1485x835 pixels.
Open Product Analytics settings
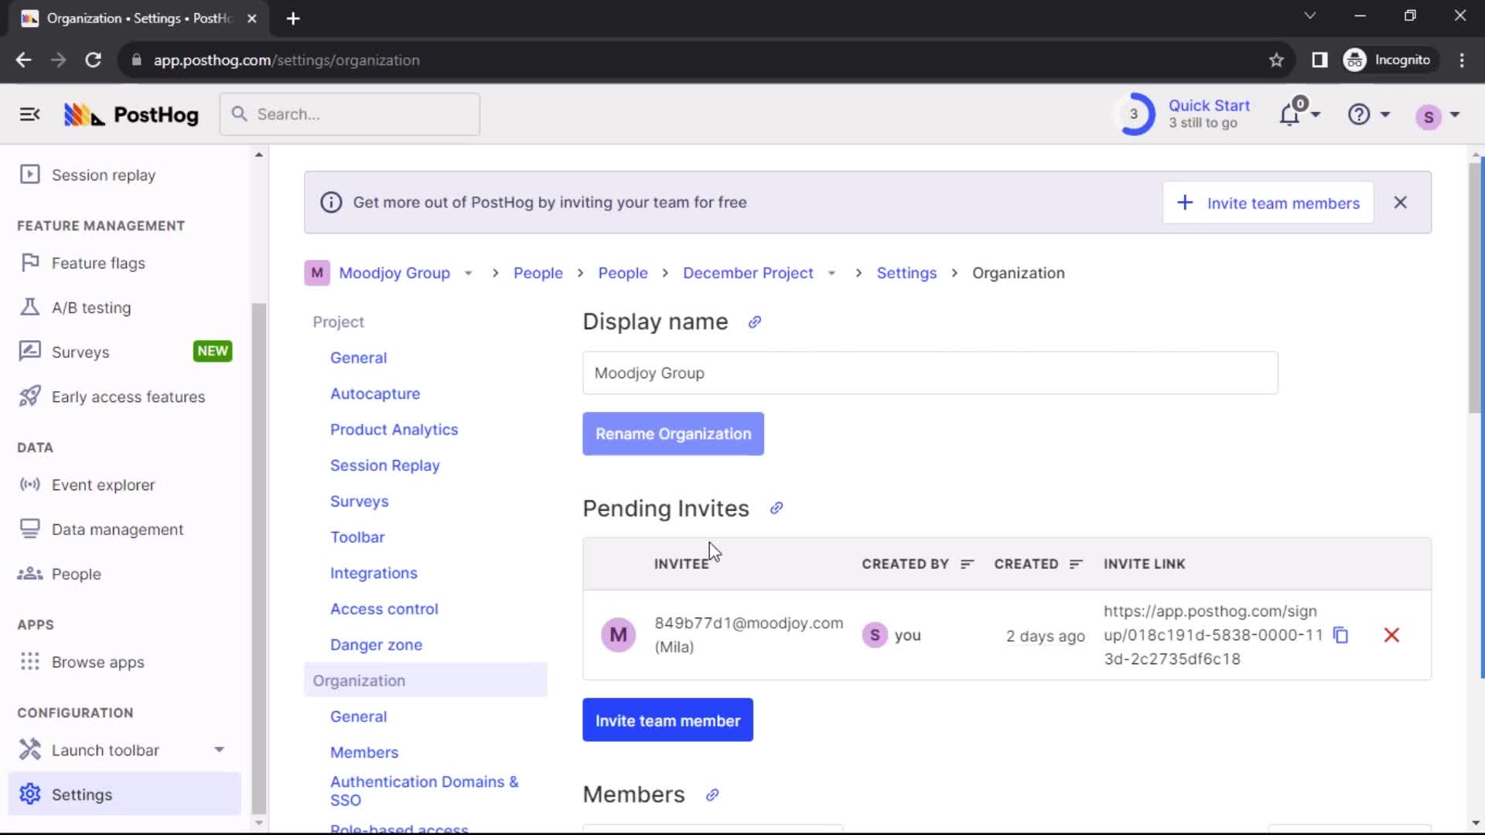click(394, 430)
